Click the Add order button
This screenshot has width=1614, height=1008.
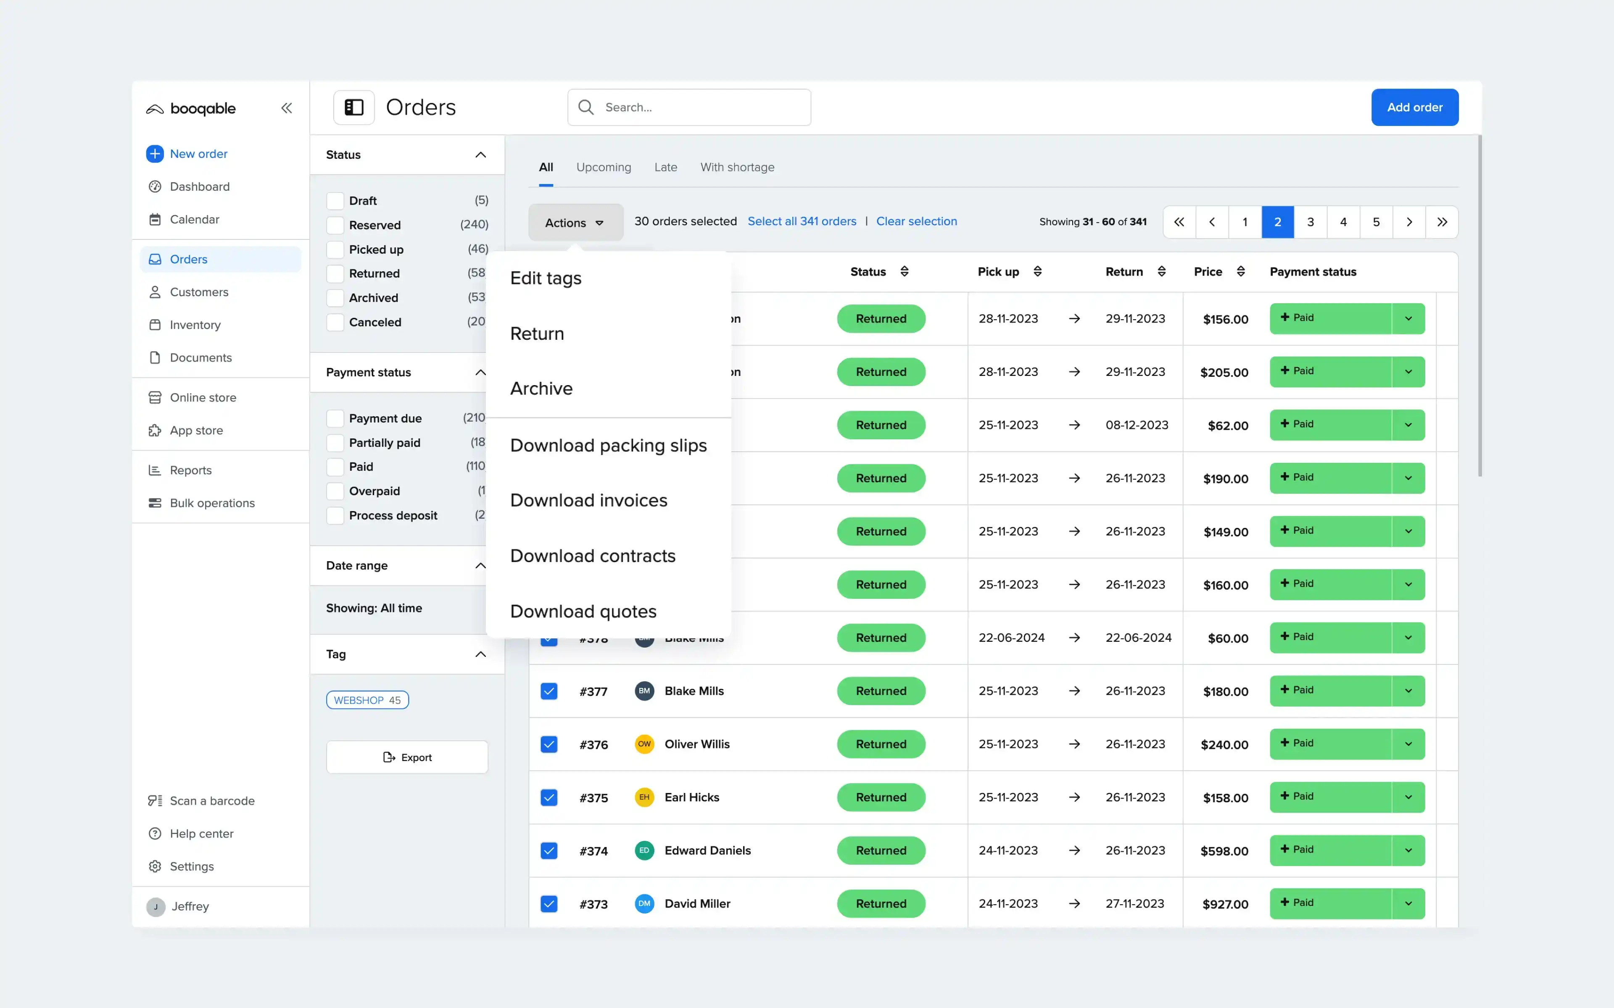point(1415,108)
